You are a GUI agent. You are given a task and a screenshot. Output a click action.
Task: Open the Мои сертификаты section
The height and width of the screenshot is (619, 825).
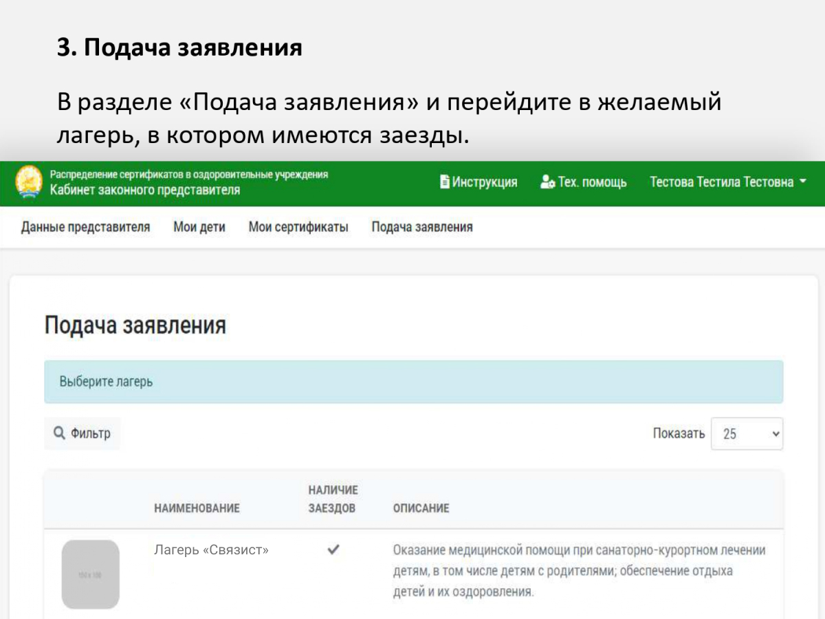[298, 227]
